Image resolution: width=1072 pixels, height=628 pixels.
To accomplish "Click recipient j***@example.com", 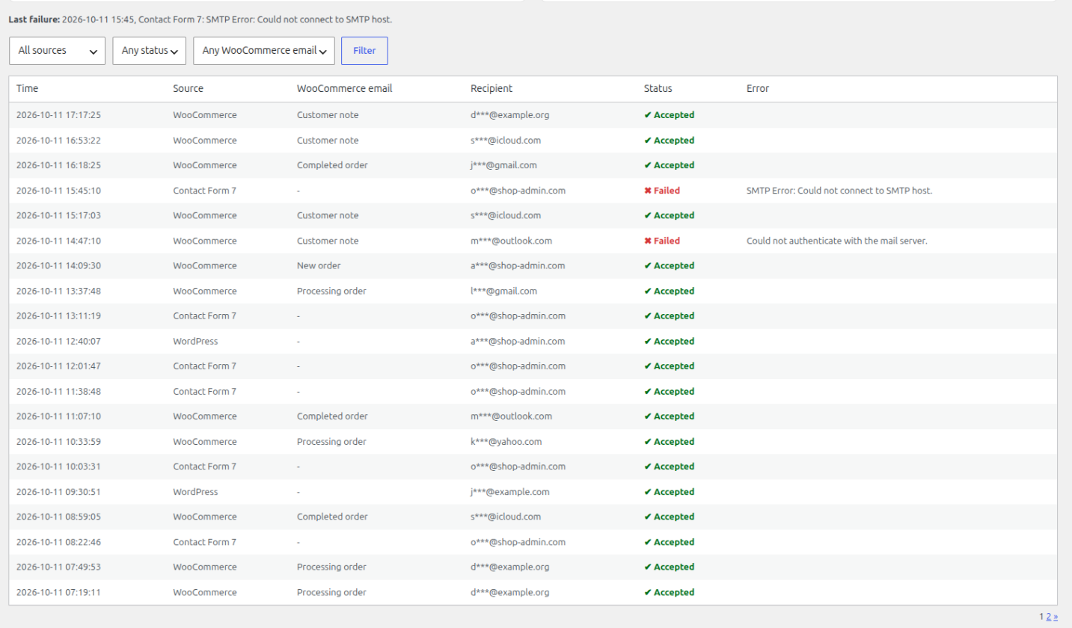I will [x=510, y=492].
